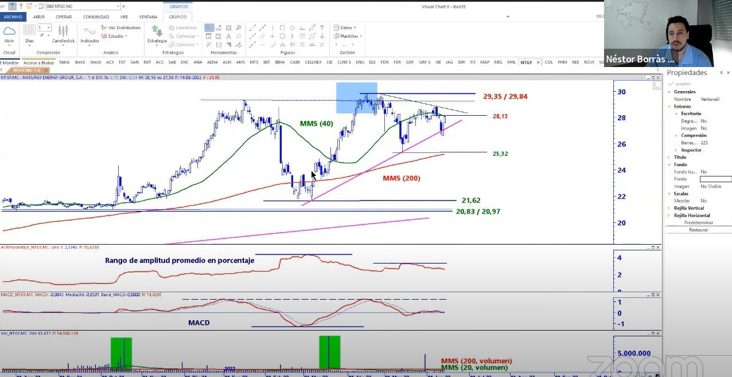This screenshot has height=377, width=732.
Task: Switch to the VER ribbon tab
Action: [124, 17]
